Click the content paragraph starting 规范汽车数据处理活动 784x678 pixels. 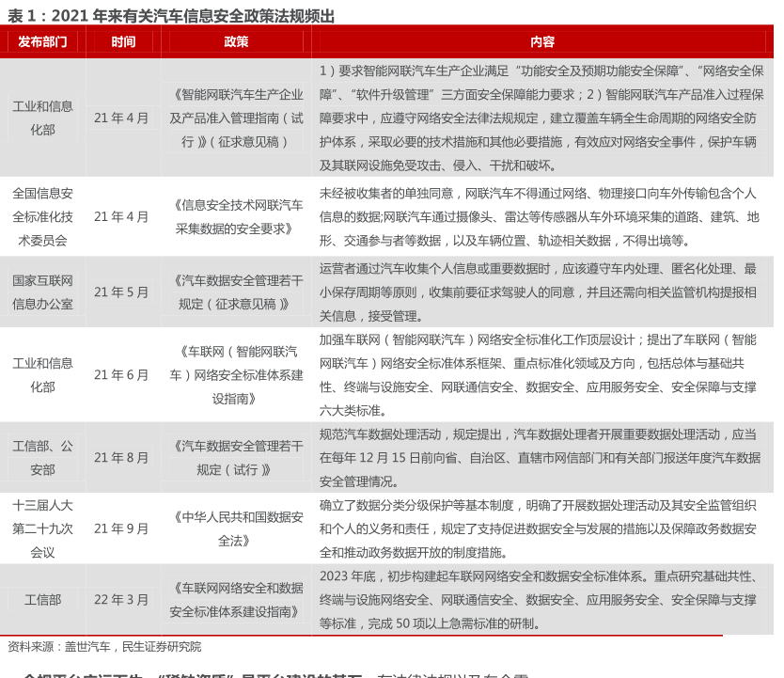tap(540, 458)
